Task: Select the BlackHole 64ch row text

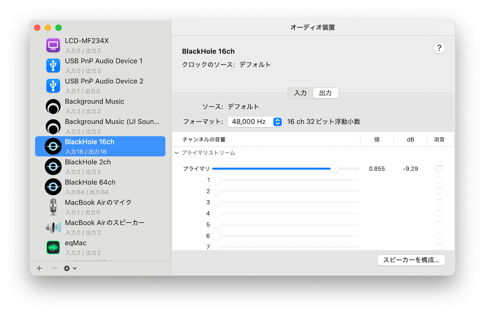Action: click(90, 182)
